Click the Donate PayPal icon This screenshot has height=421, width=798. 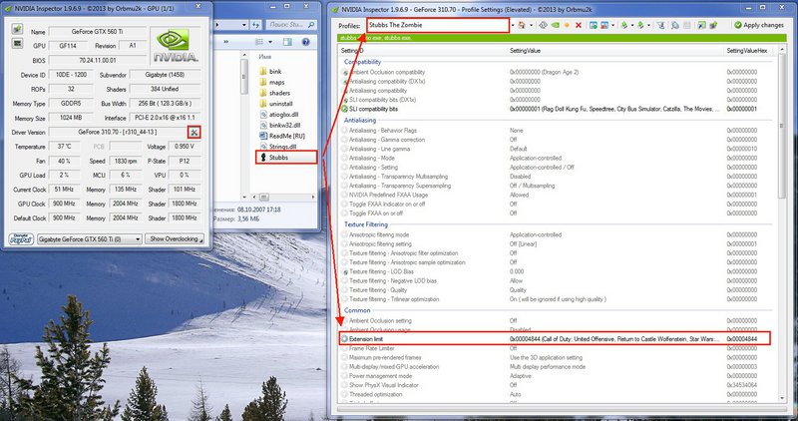click(19, 239)
